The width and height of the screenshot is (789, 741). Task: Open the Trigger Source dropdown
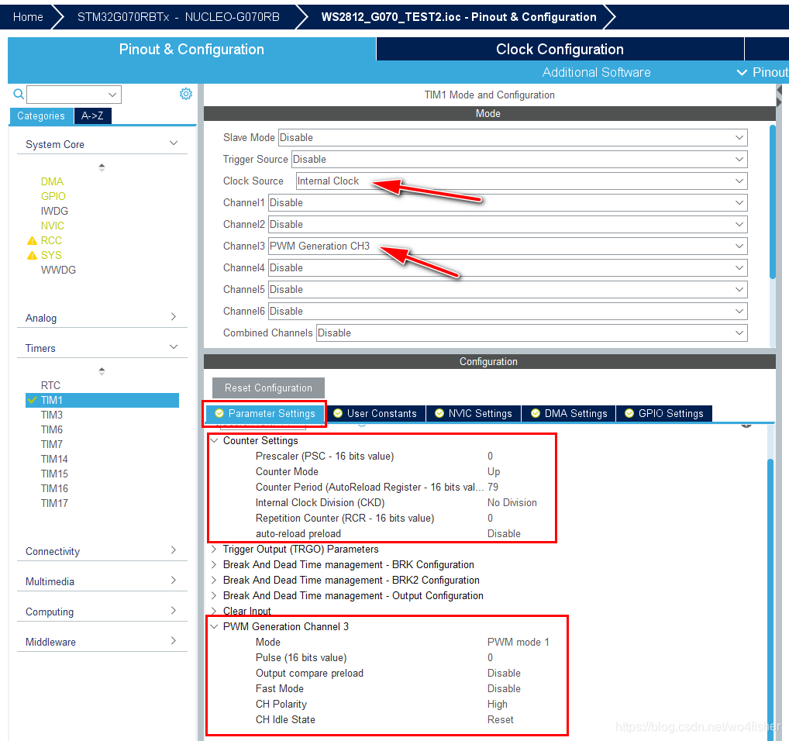[x=519, y=159]
